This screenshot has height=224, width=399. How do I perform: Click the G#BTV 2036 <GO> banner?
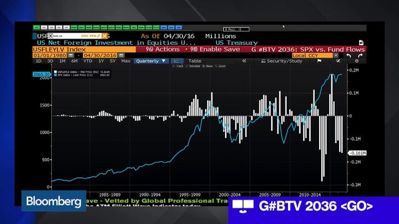pos(314,210)
